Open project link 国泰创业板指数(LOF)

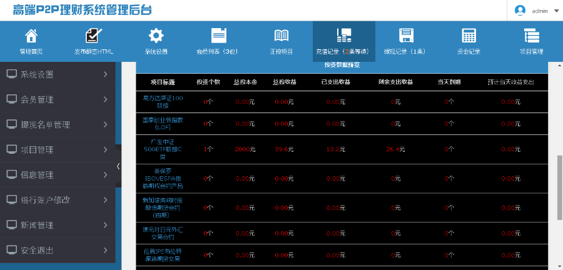(163, 124)
